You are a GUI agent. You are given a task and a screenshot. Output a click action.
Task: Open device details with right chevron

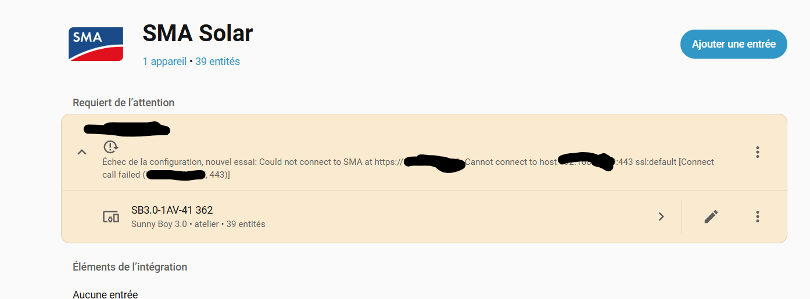[661, 217]
